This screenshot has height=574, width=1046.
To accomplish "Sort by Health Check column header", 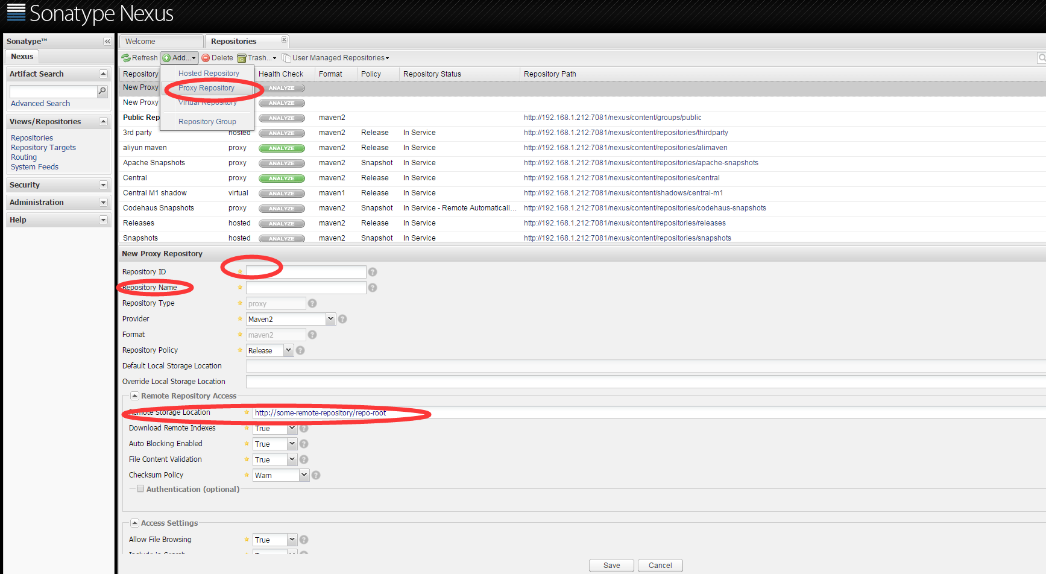I will pos(285,74).
